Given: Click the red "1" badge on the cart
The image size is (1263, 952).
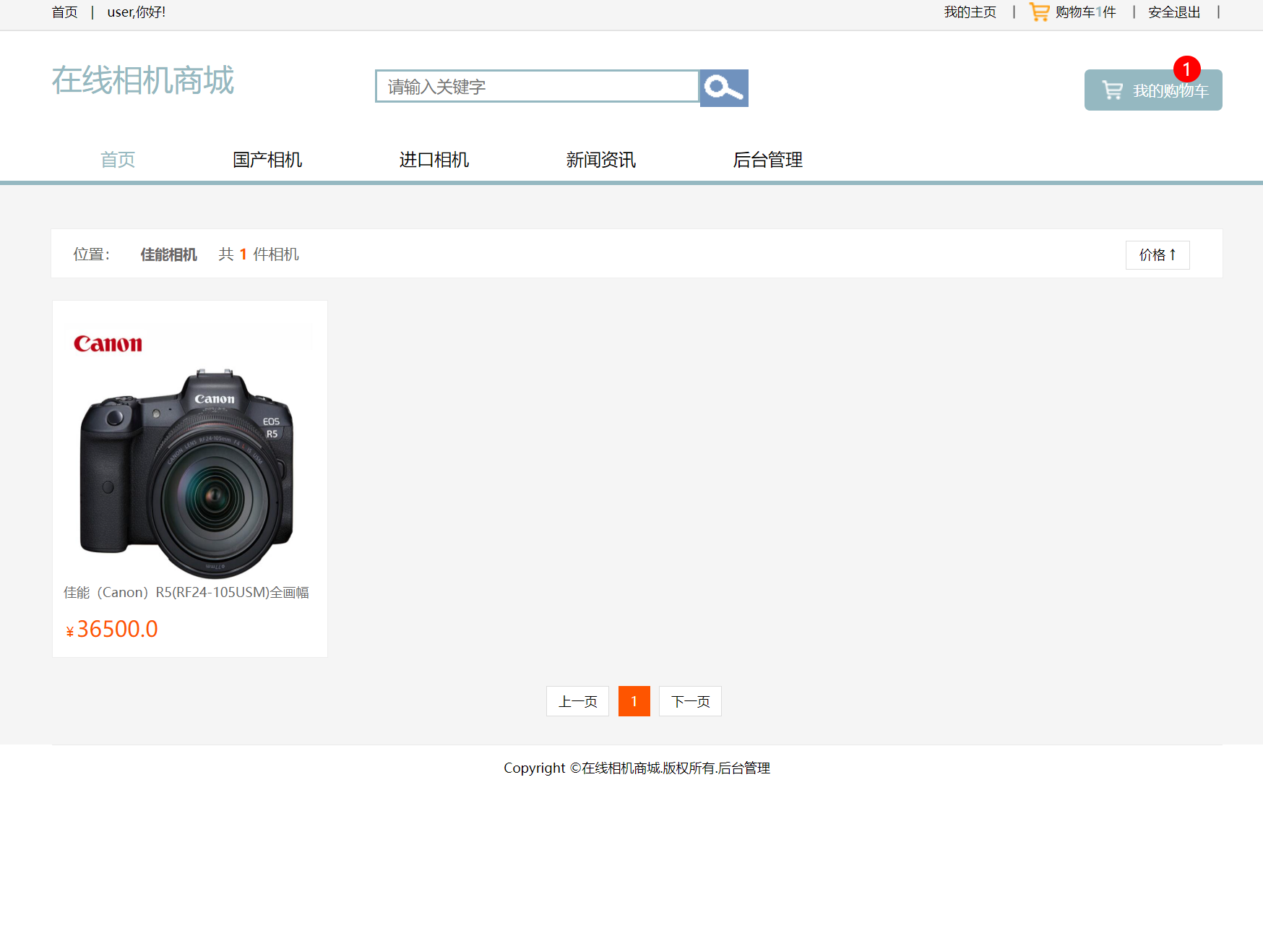Looking at the screenshot, I should pyautogui.click(x=1187, y=69).
